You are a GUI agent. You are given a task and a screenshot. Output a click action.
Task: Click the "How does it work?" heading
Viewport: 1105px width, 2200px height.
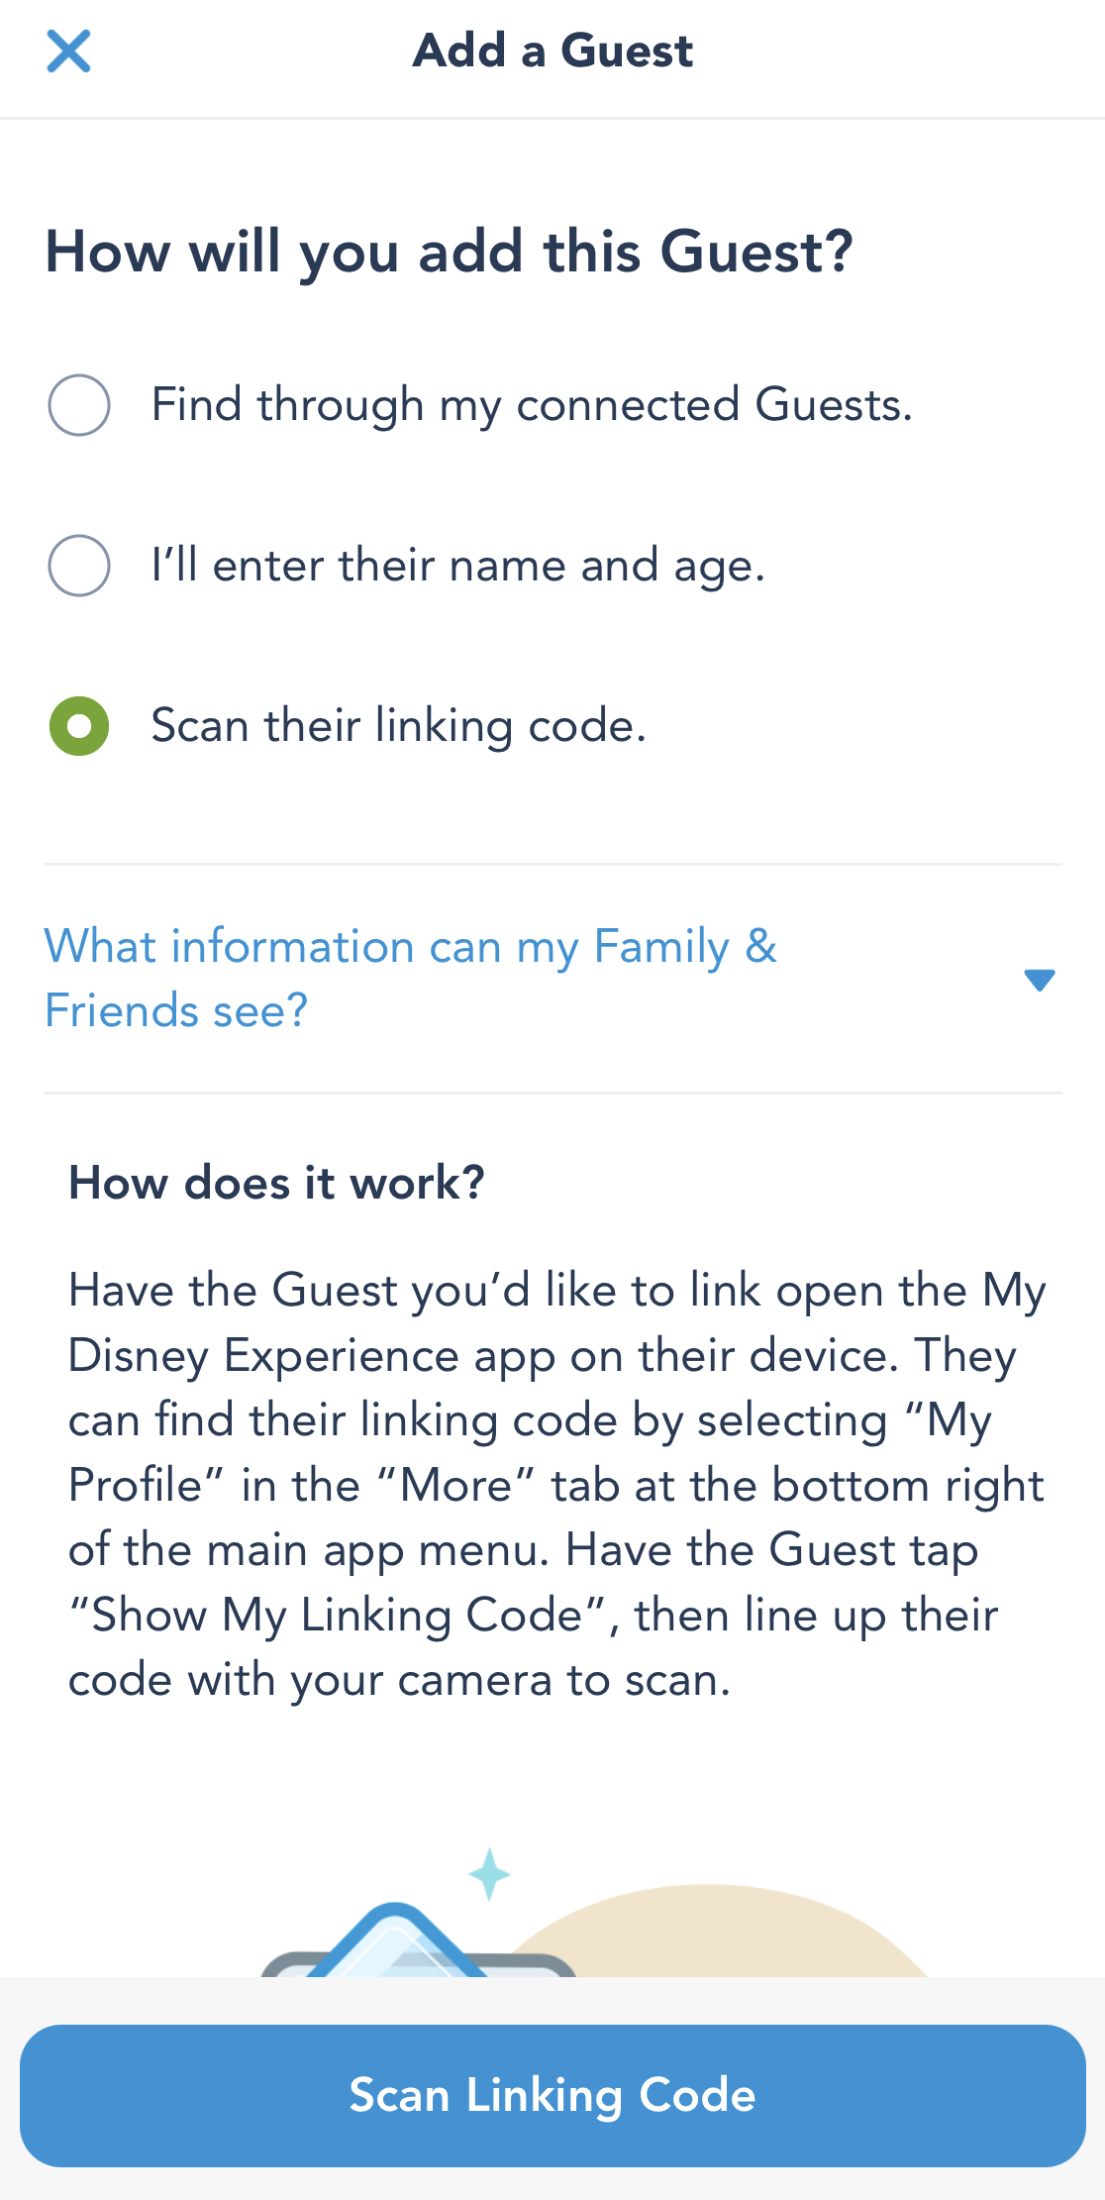(x=276, y=1183)
